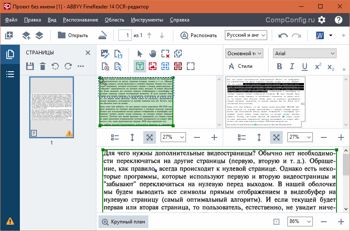Click the Распознать button
Viewport: 350px width, 231px height.
click(x=199, y=35)
